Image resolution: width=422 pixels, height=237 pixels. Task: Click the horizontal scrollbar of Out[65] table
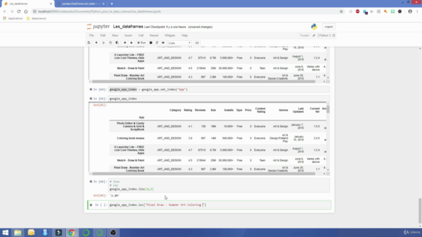pyautogui.click(x=204, y=174)
